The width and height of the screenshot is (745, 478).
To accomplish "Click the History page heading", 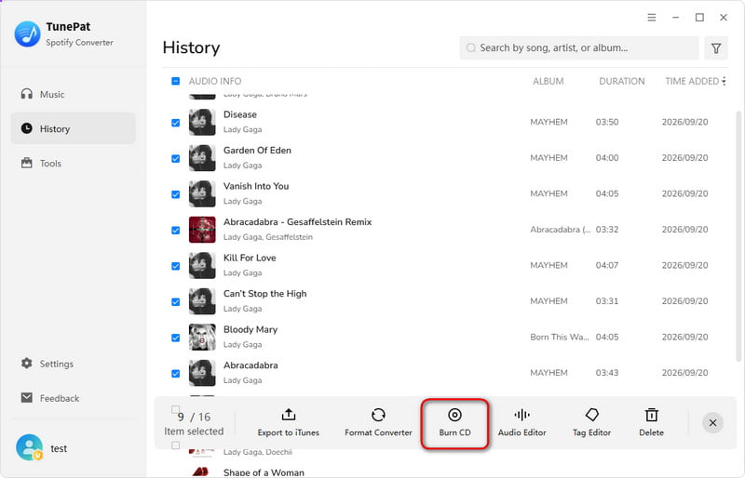I will coord(191,47).
